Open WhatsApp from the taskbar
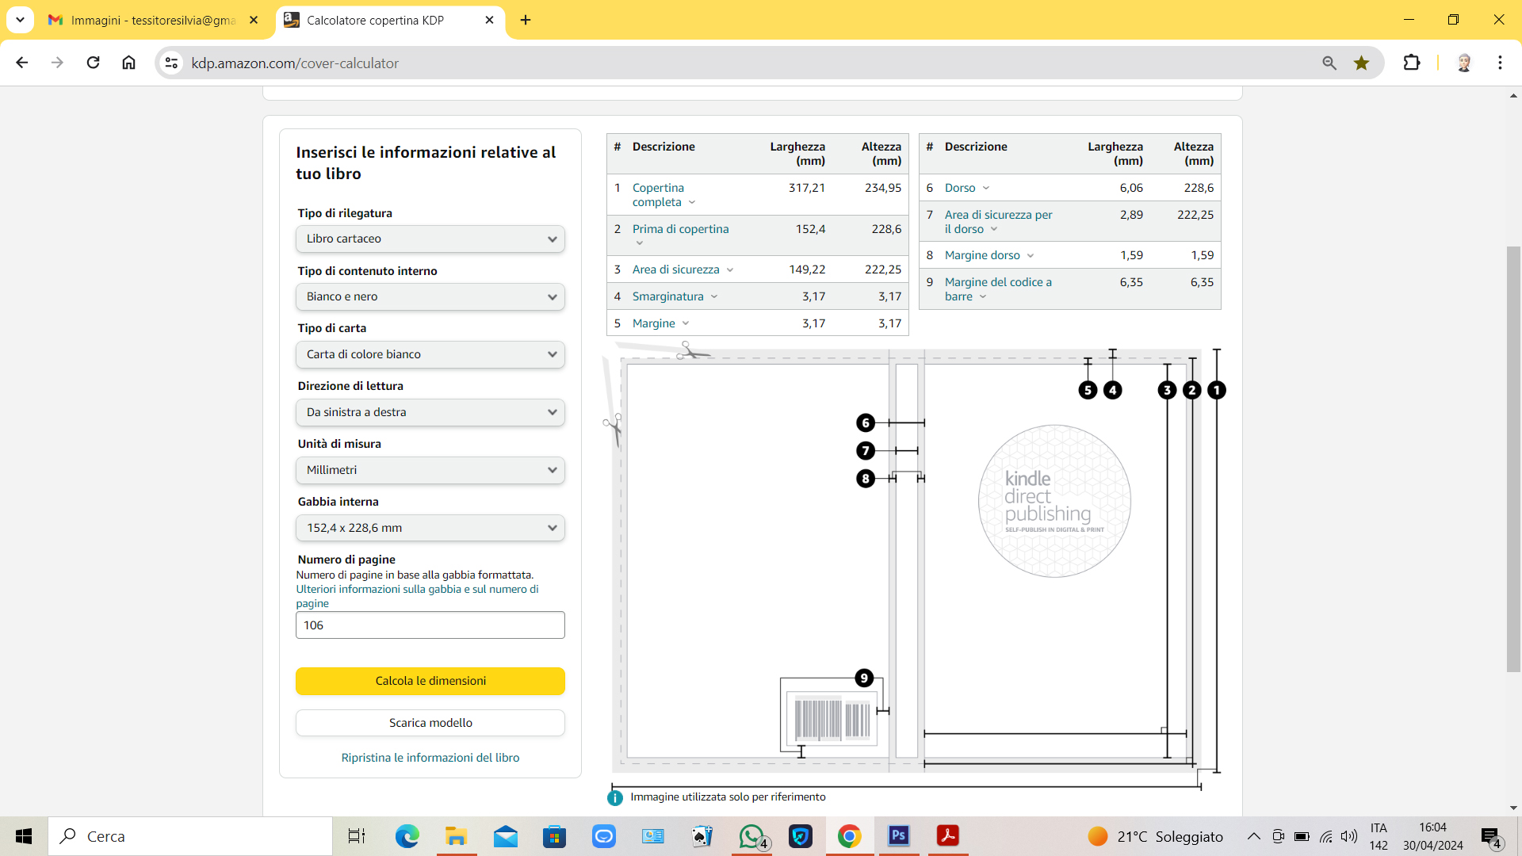Viewport: 1522px width, 856px height. point(751,836)
